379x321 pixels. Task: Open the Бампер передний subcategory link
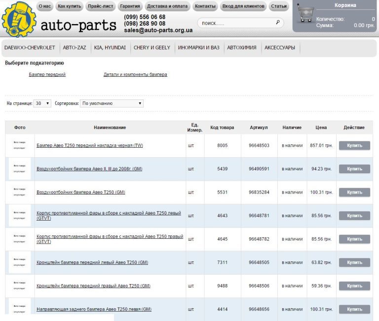(47, 75)
